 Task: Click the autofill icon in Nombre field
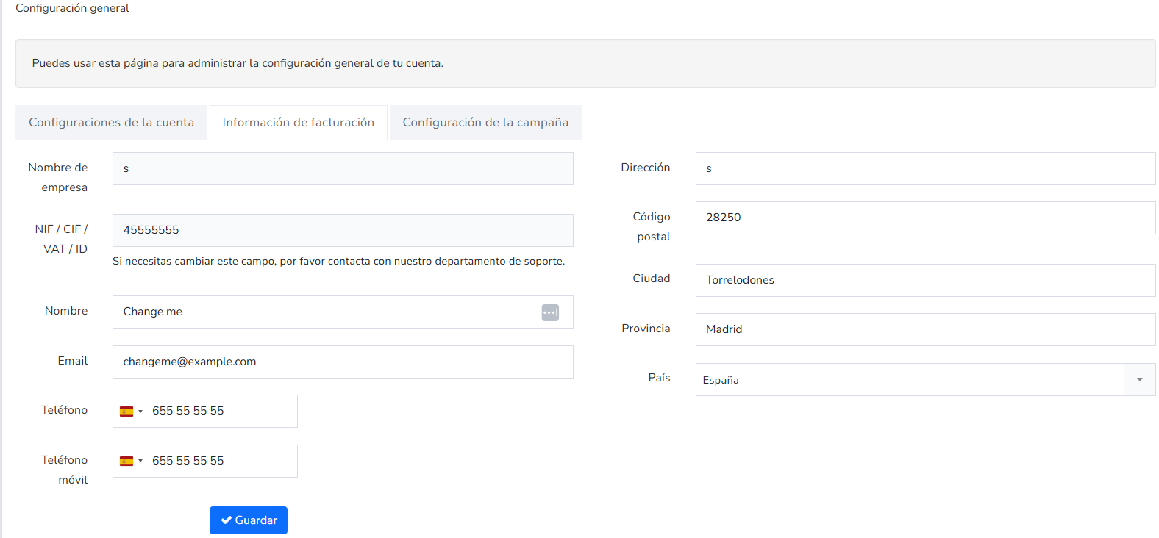coord(550,312)
